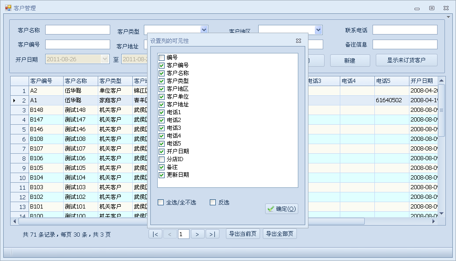Select the cell 测试104
The height and width of the screenshot is (261, 456).
pos(81,178)
